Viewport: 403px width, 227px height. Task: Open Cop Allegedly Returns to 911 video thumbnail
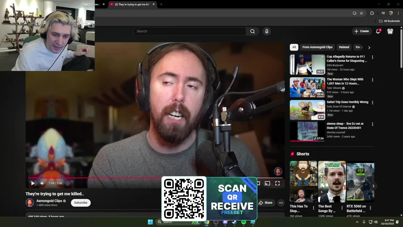(307, 65)
